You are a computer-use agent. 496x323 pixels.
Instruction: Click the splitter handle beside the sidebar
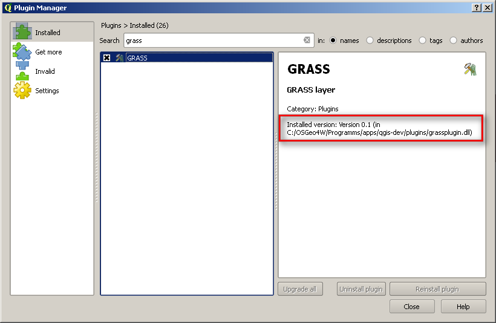(x=97, y=157)
